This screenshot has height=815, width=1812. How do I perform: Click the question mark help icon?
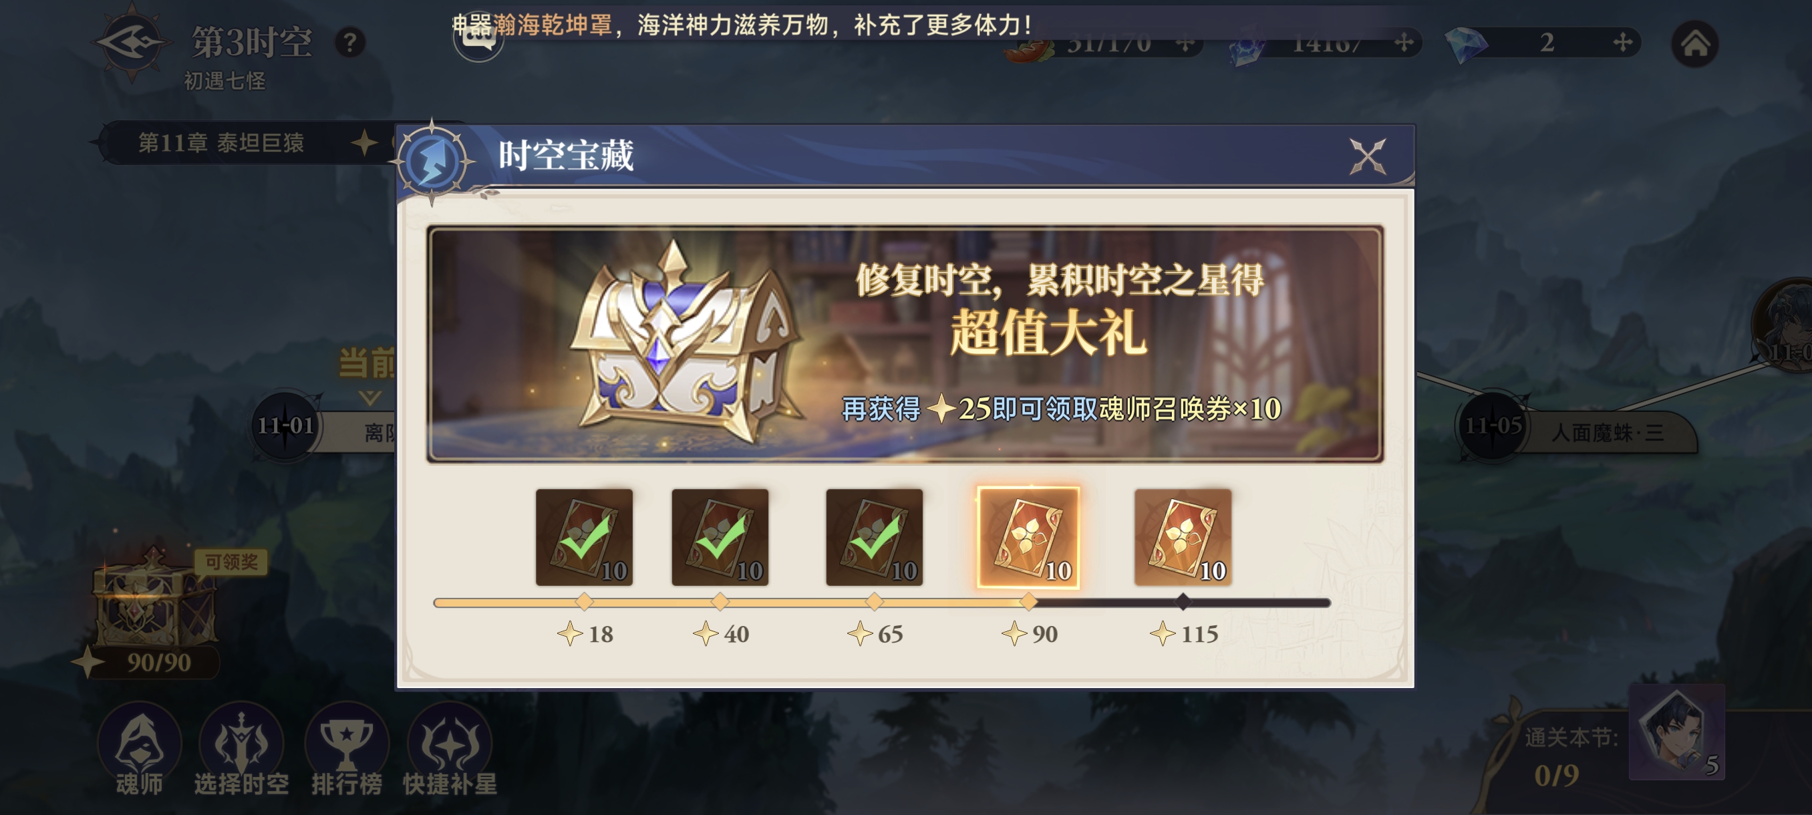[349, 42]
